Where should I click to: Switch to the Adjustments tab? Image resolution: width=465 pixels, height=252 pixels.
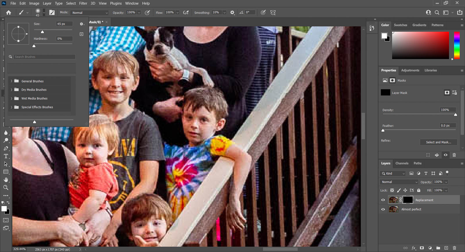(x=410, y=70)
